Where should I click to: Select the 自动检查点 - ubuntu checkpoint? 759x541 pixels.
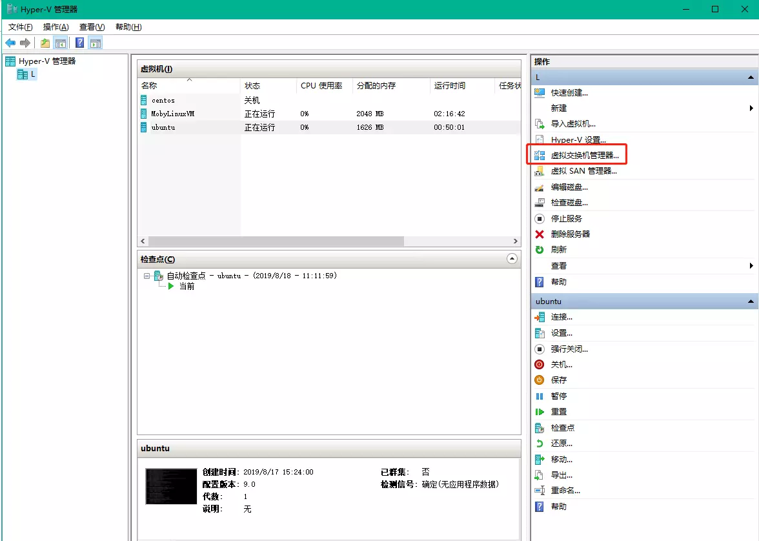[252, 276]
